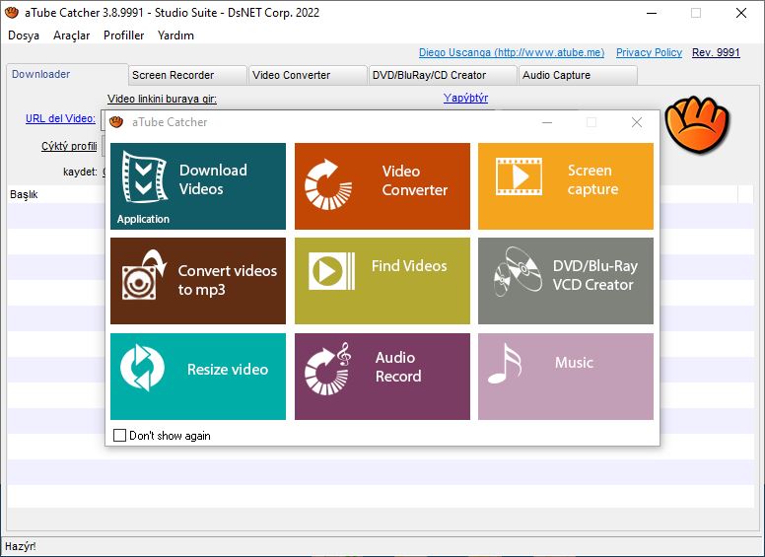Open the Dosya menu
Image resolution: width=765 pixels, height=557 pixels.
coord(24,35)
